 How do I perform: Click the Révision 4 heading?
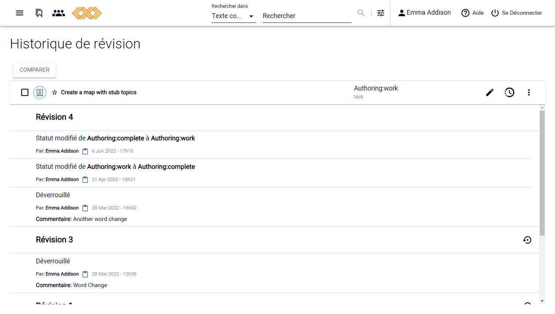click(x=54, y=117)
